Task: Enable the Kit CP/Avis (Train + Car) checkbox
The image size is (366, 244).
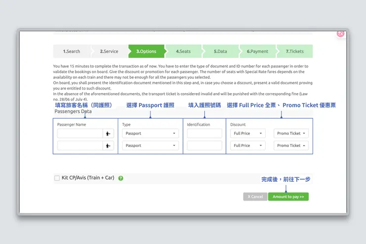Action: (x=57, y=178)
